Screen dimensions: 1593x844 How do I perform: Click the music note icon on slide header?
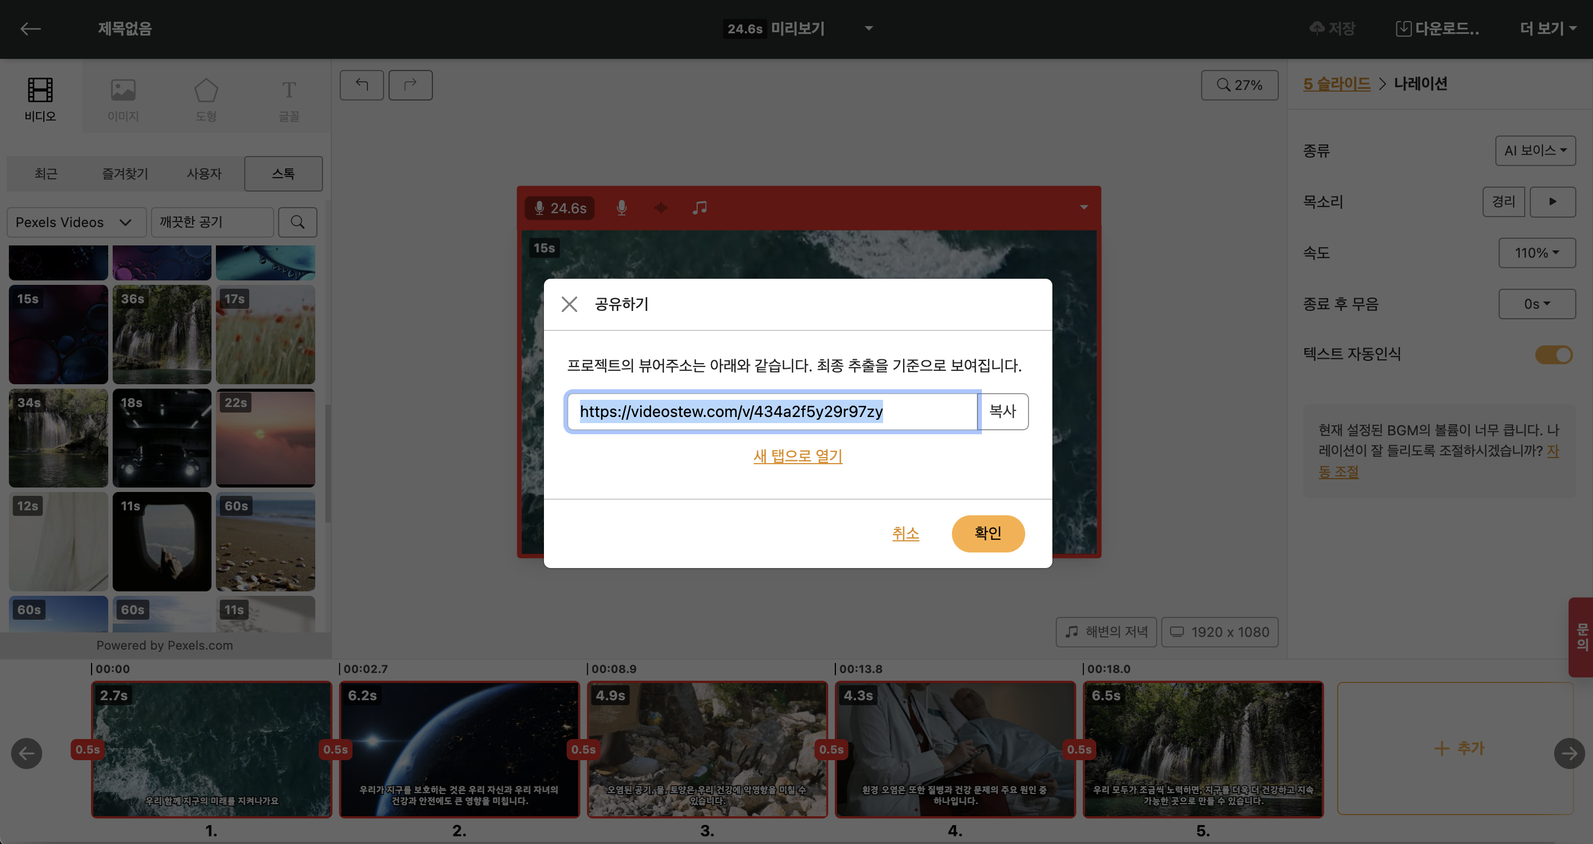[699, 208]
